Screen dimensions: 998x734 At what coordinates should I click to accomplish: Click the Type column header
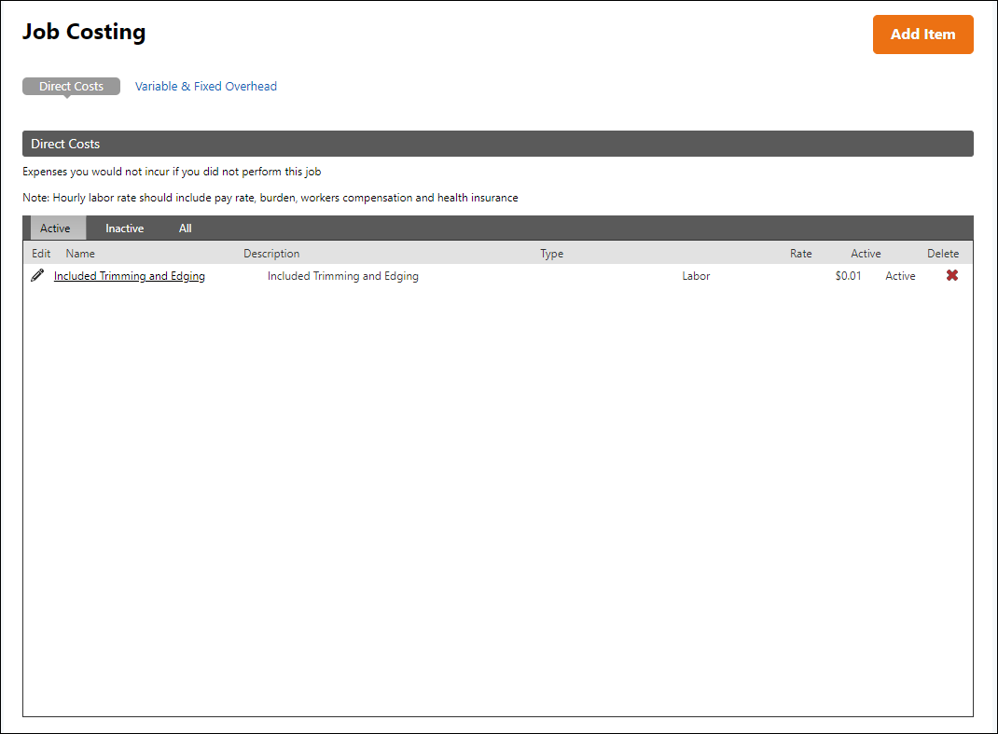tap(552, 254)
